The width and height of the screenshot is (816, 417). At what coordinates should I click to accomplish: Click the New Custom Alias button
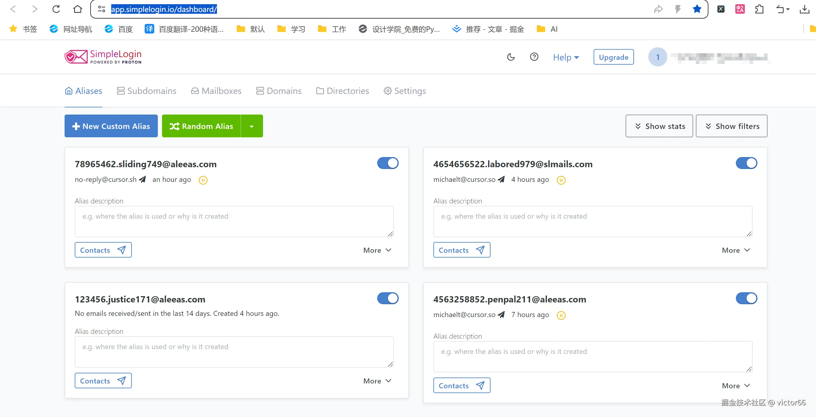[111, 126]
